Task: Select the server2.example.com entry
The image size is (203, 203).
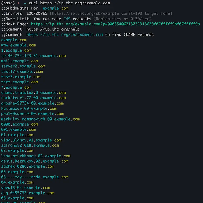Action: (x=23, y=66)
